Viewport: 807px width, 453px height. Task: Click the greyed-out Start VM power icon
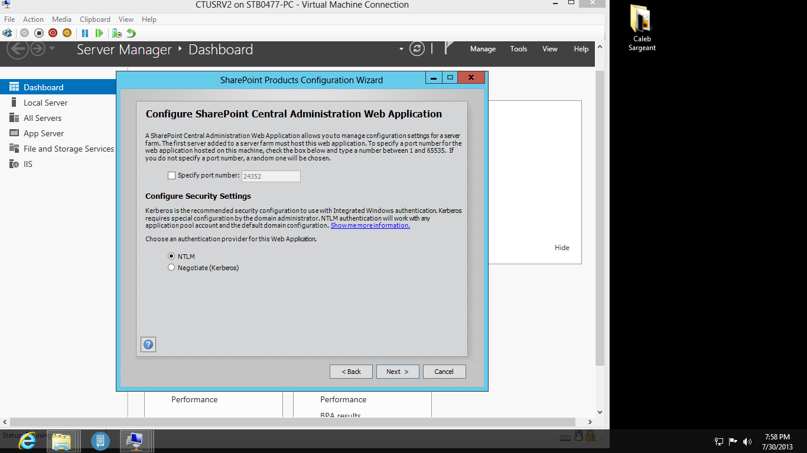coord(24,33)
